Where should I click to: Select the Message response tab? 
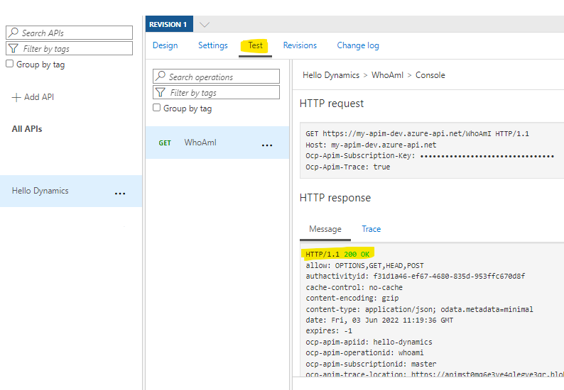coord(325,229)
